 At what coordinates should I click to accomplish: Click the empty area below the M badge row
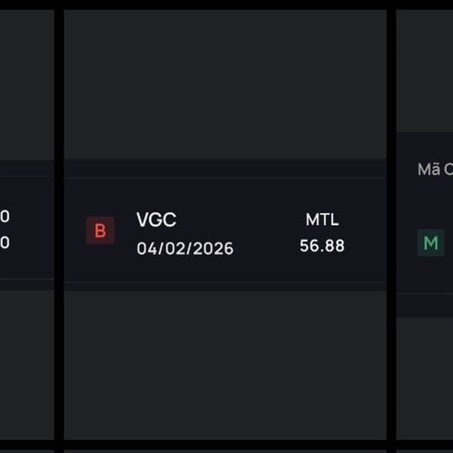(424, 377)
